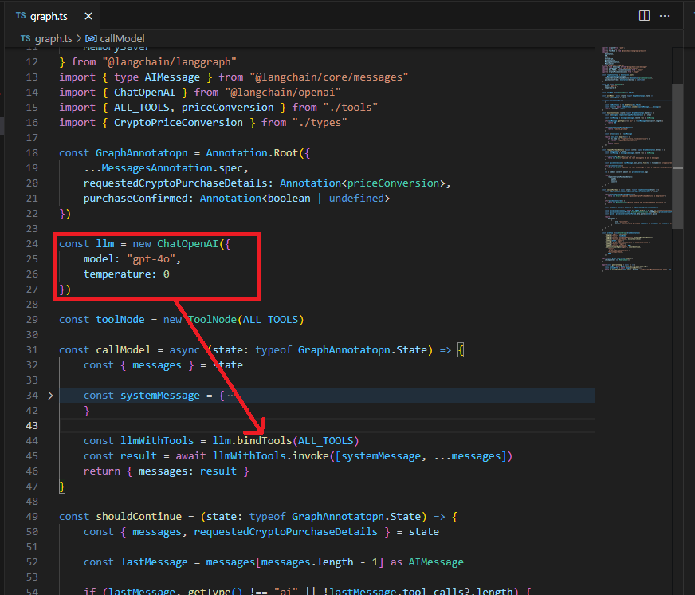Click the vertical editor scrollbar thumb

pos(677,156)
